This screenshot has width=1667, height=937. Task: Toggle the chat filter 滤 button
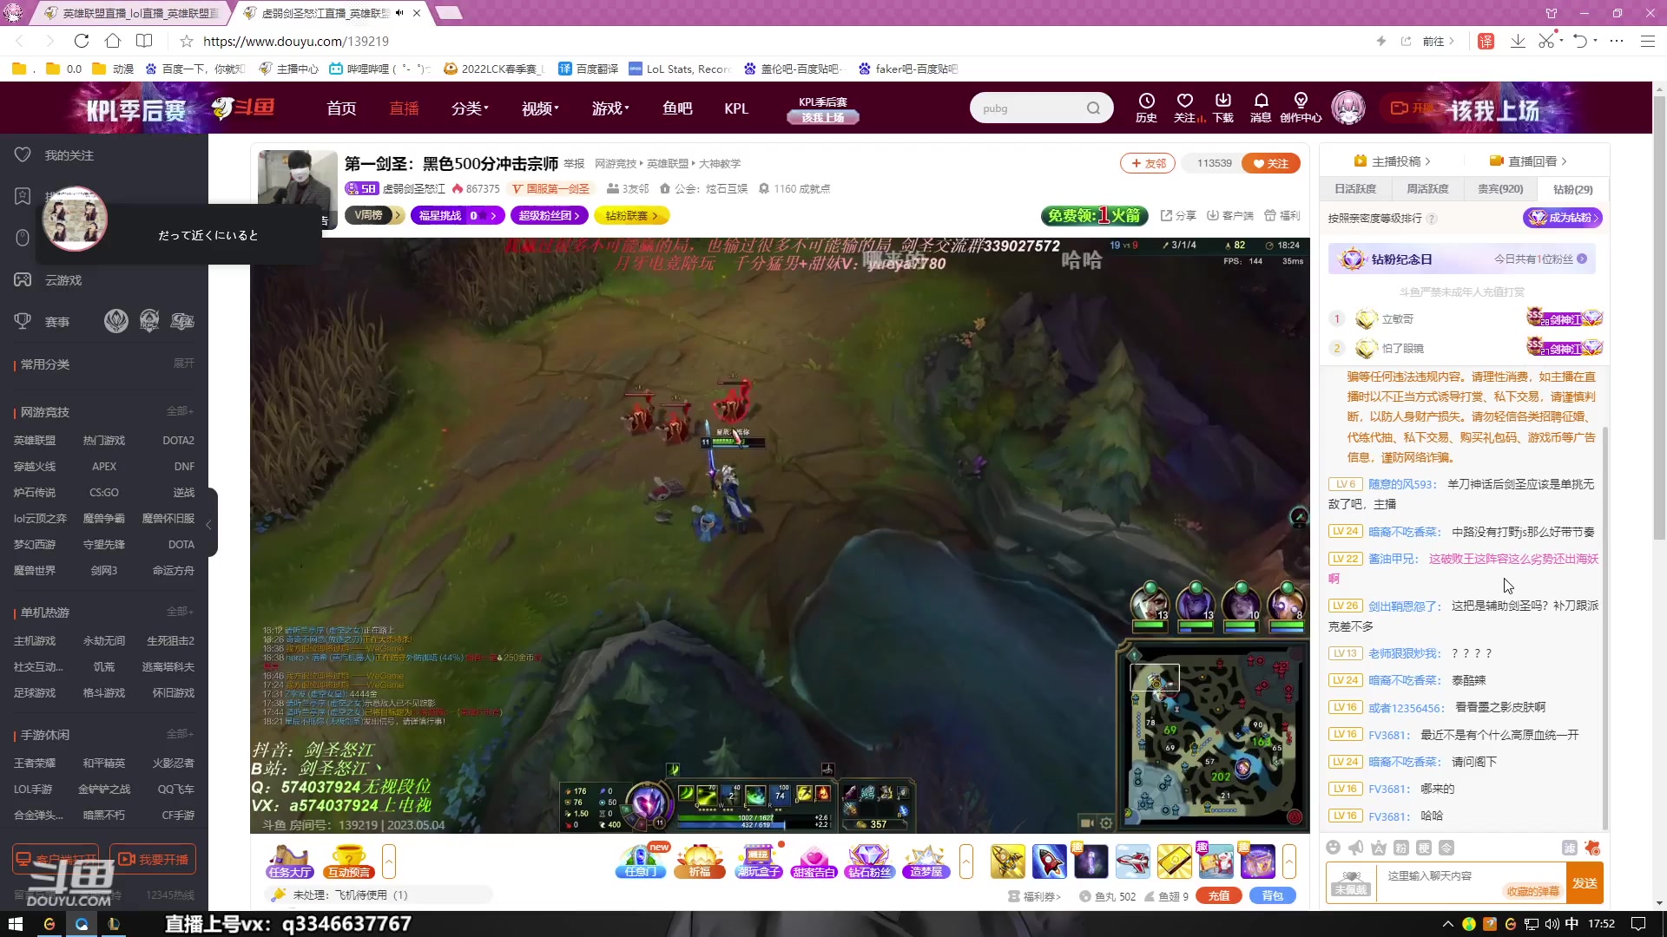1569,848
